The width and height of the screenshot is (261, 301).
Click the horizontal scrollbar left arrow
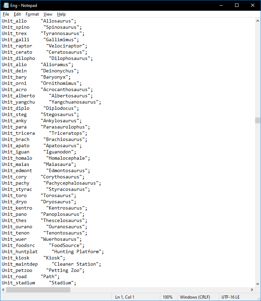[x=3, y=290]
